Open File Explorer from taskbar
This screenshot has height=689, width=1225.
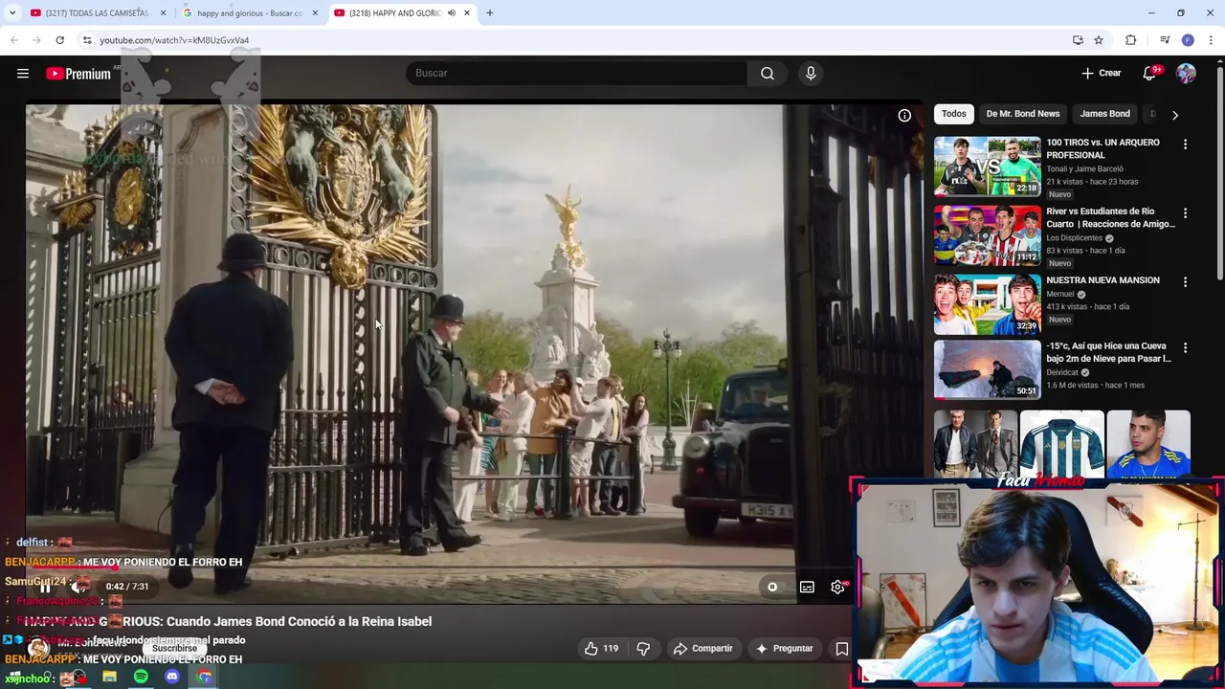click(109, 677)
